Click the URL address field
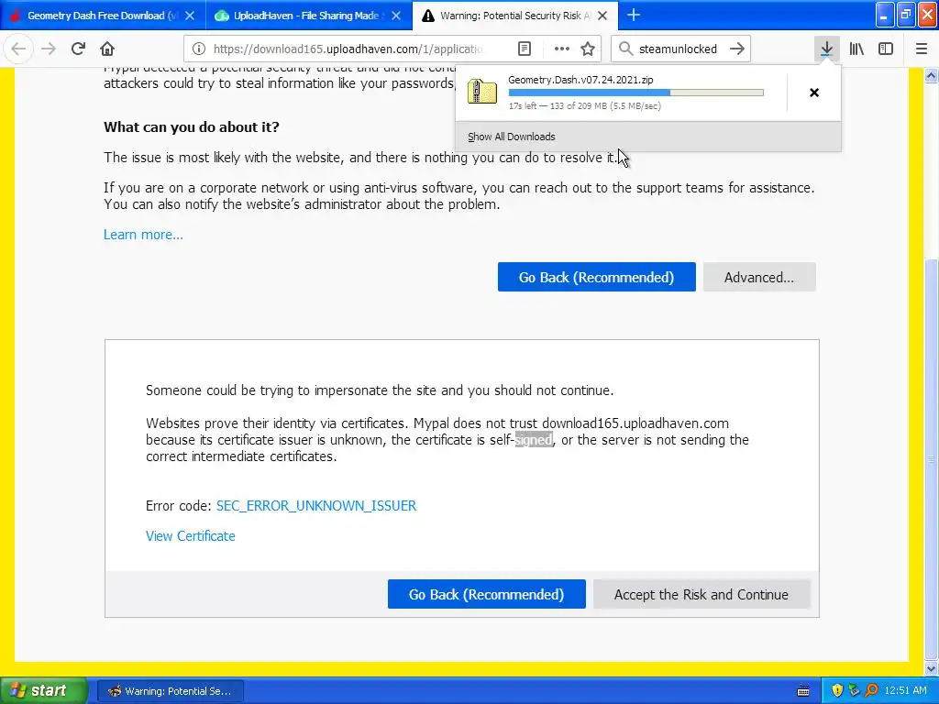Image resolution: width=939 pixels, height=704 pixels. coord(348,49)
